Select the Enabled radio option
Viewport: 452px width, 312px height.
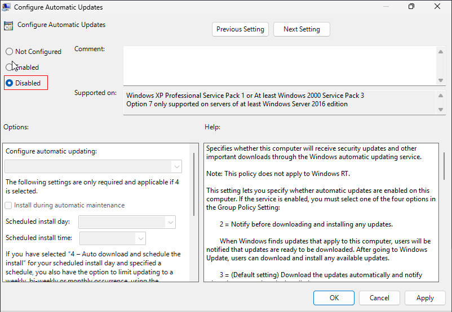[10, 67]
